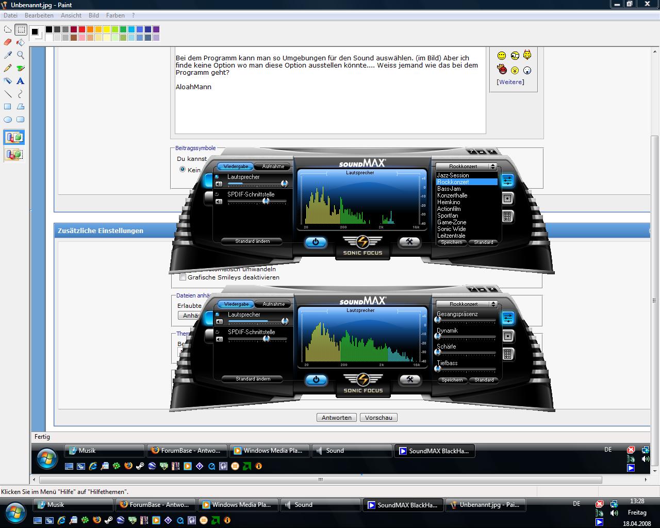Choose the orange palette color
Screen dimensions: 660x528
coord(90,29)
